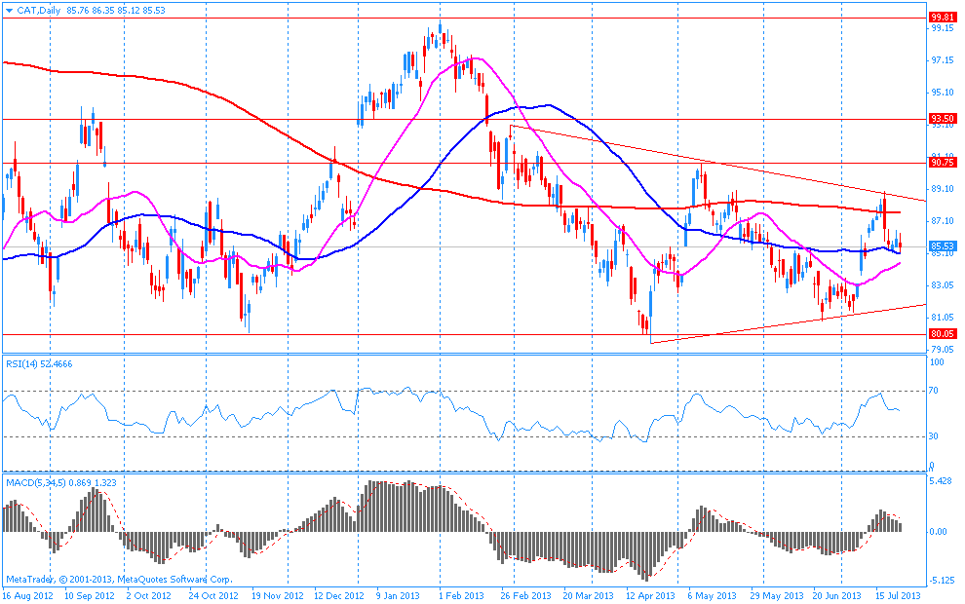The image size is (965, 604).
Task: Select the 93.50 horizontal line price tag
Action: [x=943, y=119]
